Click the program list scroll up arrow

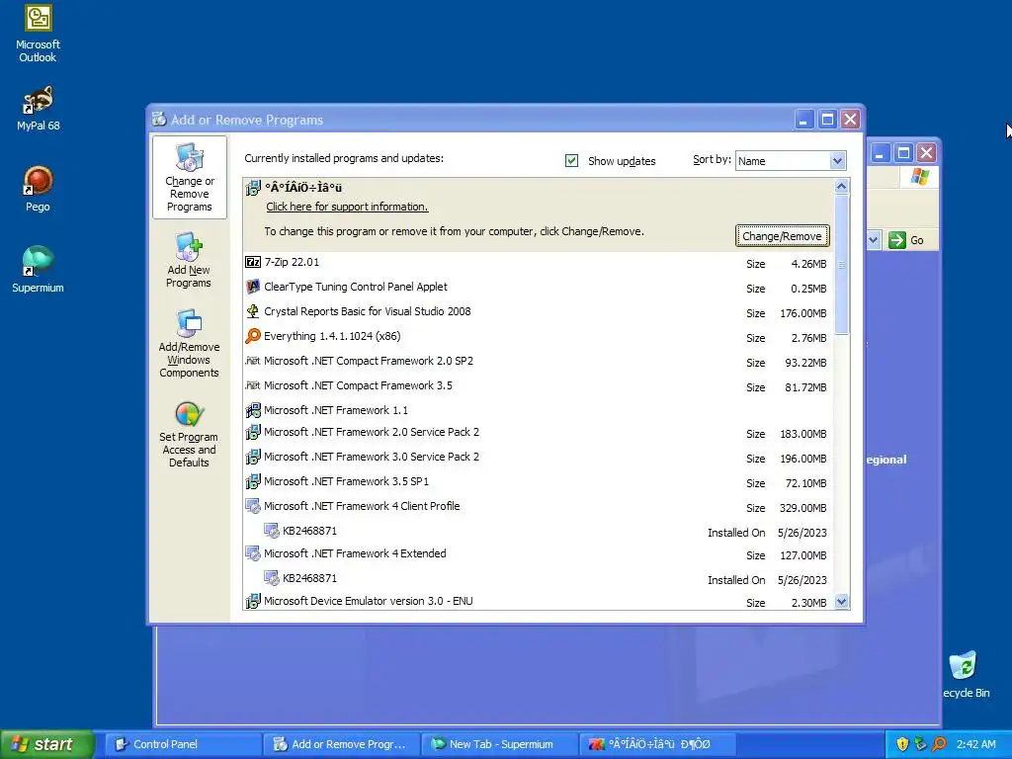pos(841,187)
